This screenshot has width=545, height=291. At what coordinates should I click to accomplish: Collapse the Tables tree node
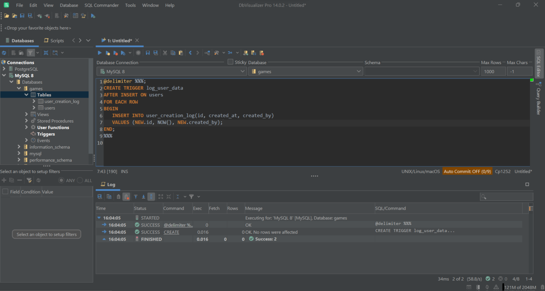pos(26,95)
